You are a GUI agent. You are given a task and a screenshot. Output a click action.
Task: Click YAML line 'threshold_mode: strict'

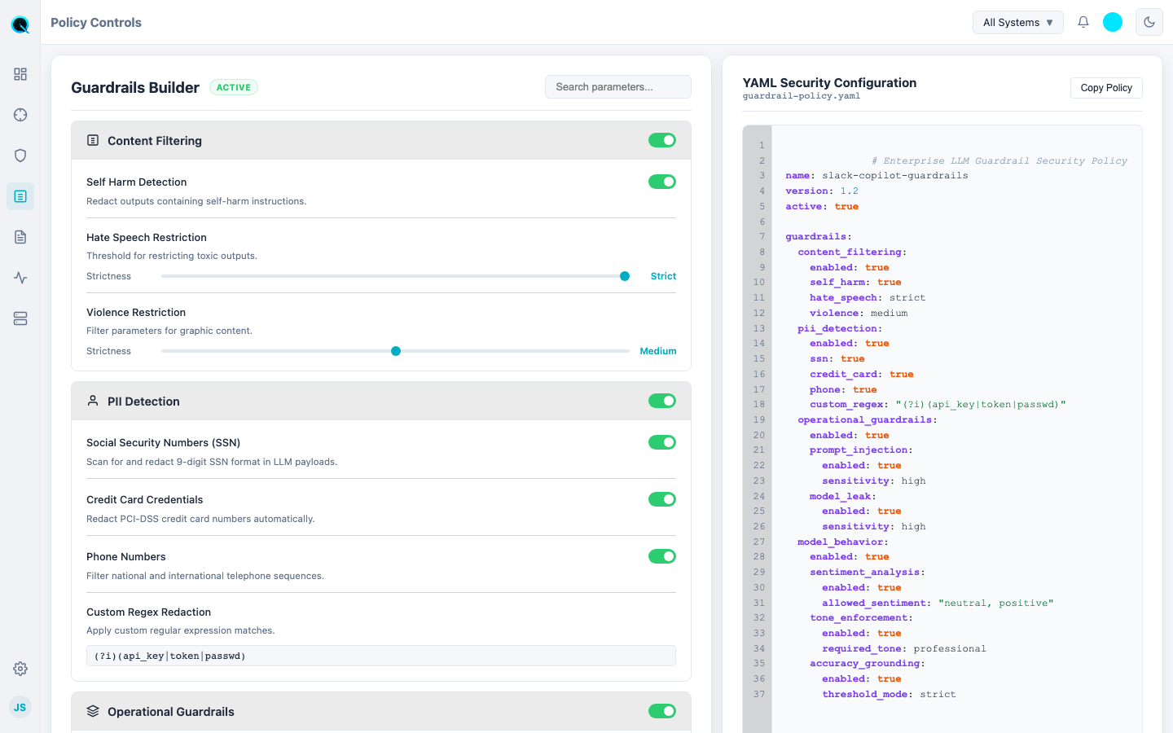click(889, 695)
